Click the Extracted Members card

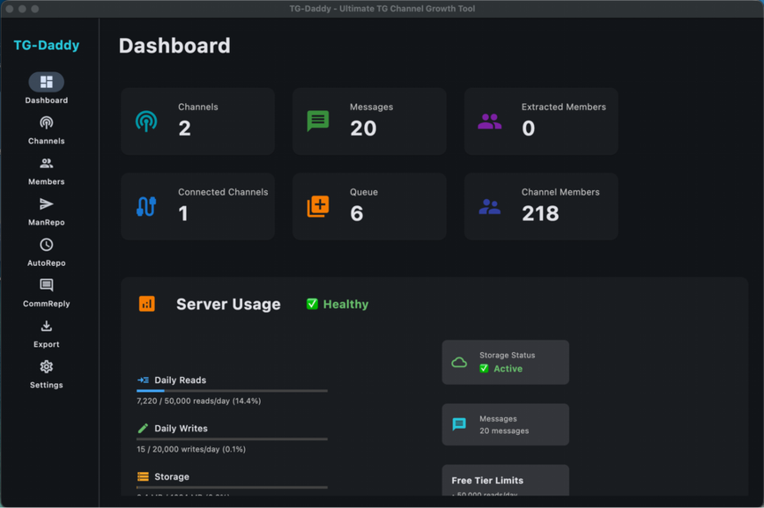pyautogui.click(x=541, y=121)
